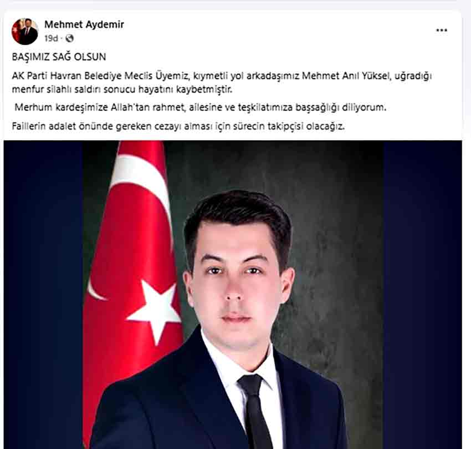
Task: Click the globe public audience icon
Action: (x=70, y=38)
